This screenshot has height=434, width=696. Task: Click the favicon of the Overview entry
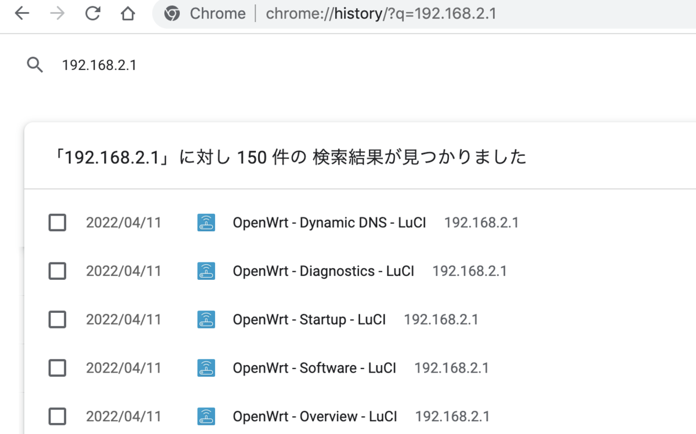pos(206,417)
